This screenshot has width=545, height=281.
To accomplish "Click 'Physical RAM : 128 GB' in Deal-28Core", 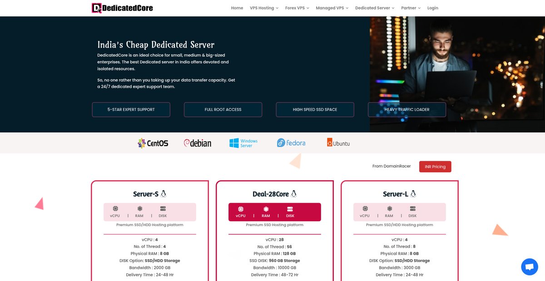I will [275, 254].
